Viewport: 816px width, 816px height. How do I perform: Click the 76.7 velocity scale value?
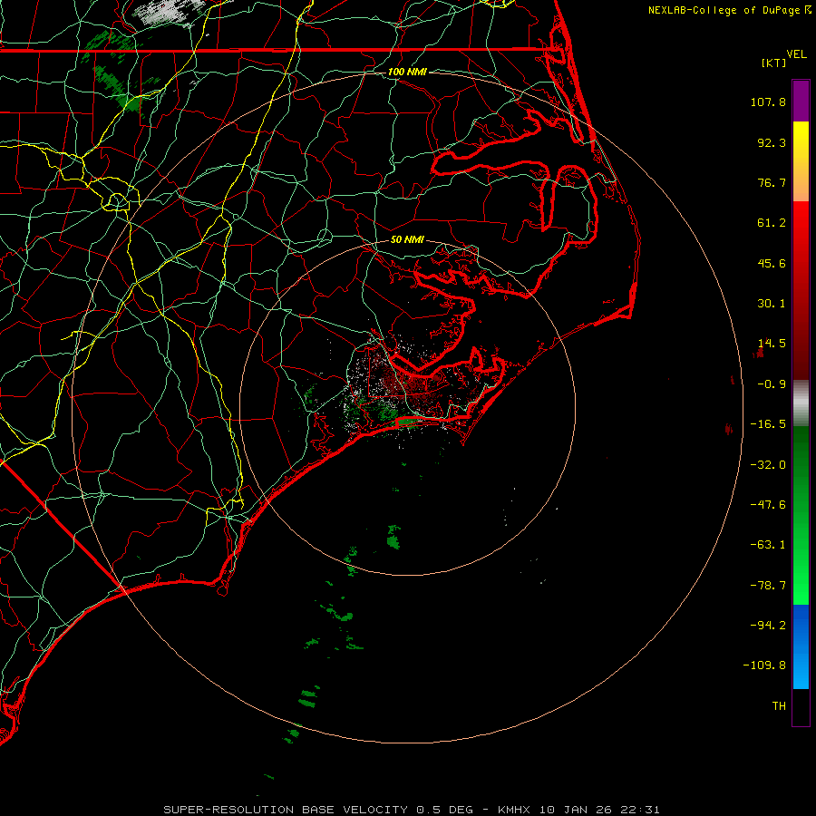coord(772,182)
